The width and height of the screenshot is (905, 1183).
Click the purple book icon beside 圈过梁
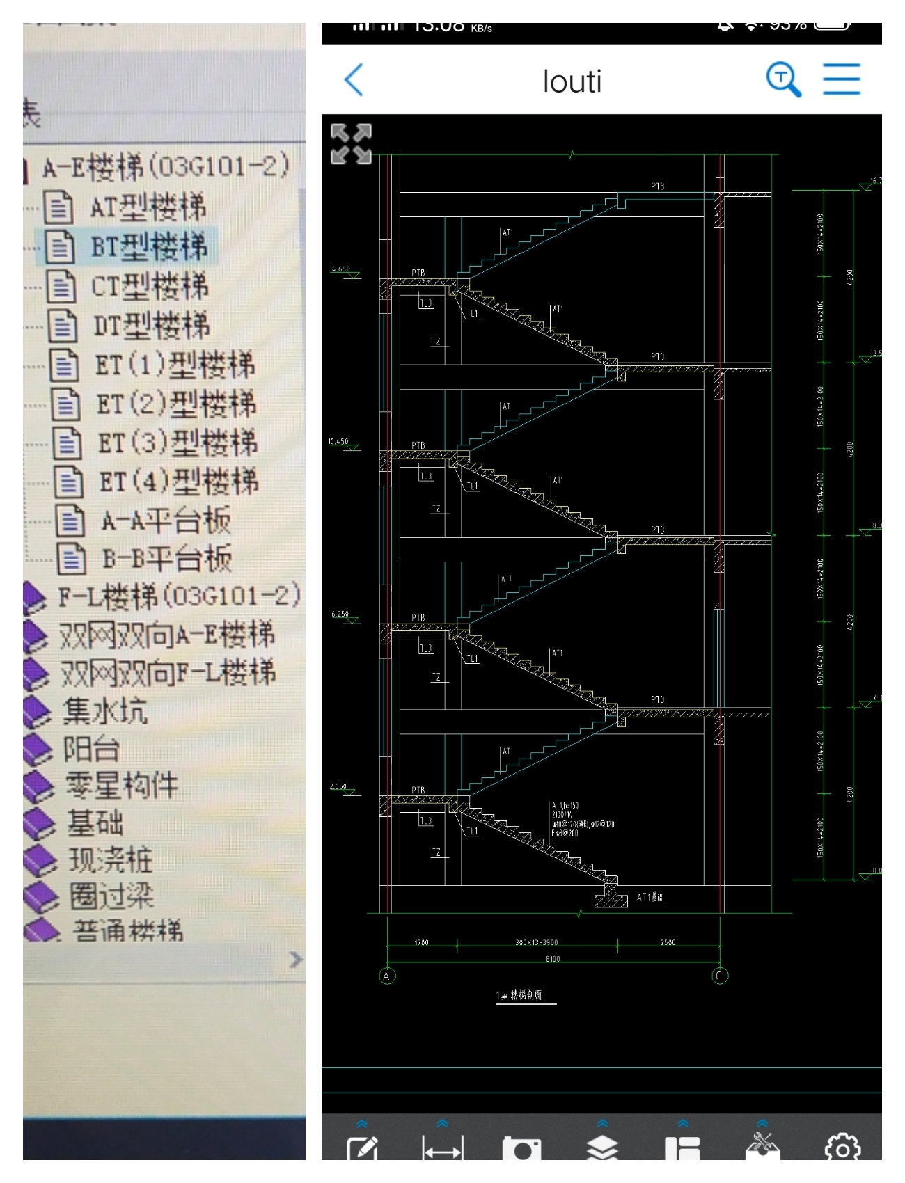click(41, 897)
